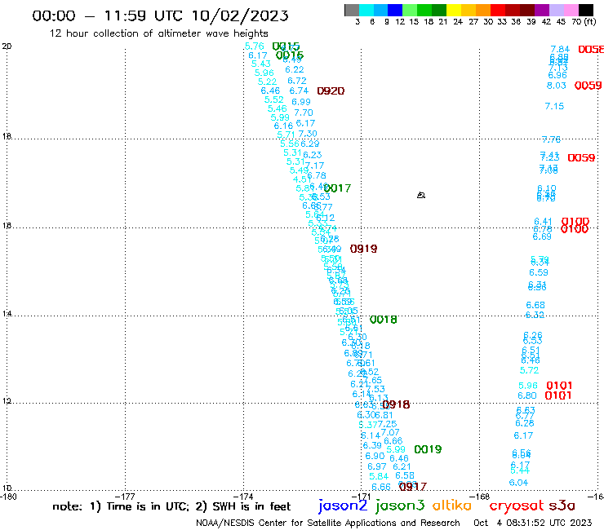604x530 pixels.
Task: Click the longitude axis label '-168'
Action: [480, 497]
